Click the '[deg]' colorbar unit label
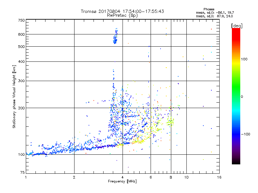 tap(237, 26)
